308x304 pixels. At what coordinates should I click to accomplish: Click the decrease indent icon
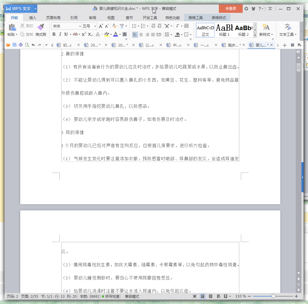(x=154, y=26)
